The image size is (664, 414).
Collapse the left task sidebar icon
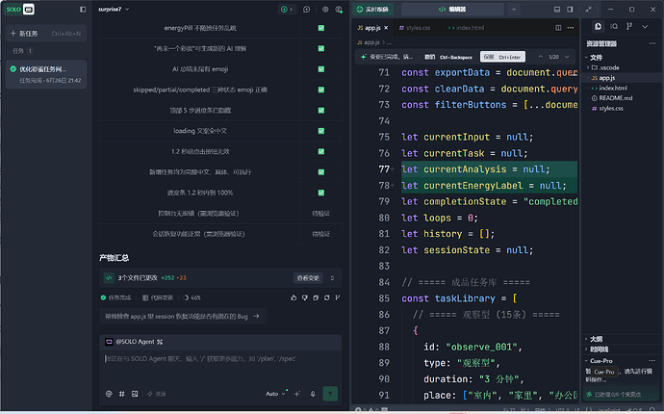point(83,10)
